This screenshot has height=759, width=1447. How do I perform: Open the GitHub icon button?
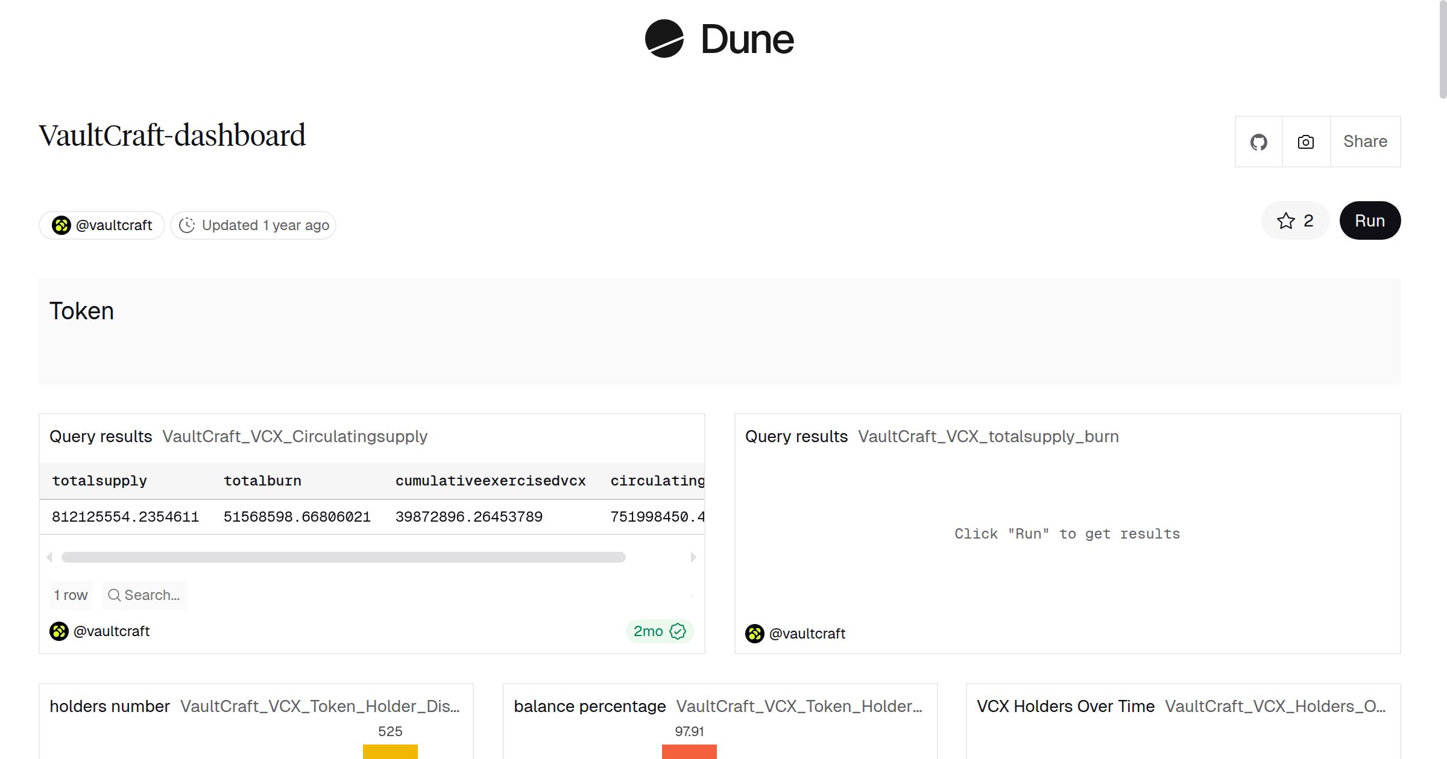(1258, 142)
